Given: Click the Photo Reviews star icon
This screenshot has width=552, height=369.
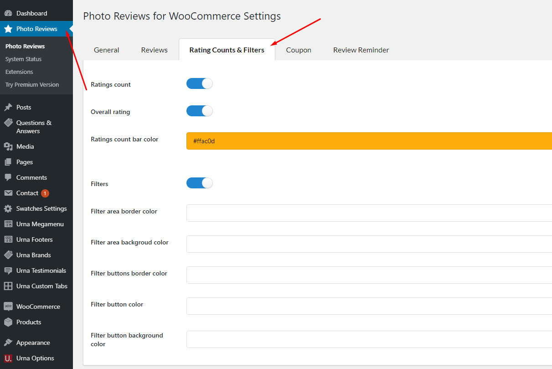Looking at the screenshot, I should (x=8, y=29).
